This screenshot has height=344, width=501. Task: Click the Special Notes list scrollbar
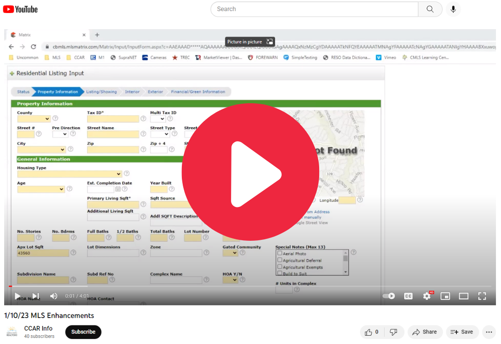(346, 263)
